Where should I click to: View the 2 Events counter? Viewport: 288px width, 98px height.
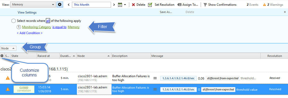pos(252,5)
